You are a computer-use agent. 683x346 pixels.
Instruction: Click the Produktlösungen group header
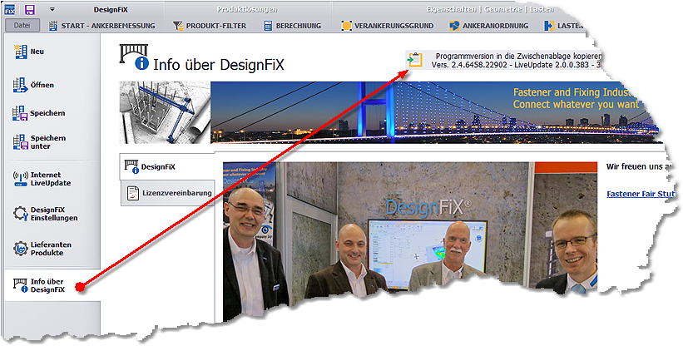point(247,9)
